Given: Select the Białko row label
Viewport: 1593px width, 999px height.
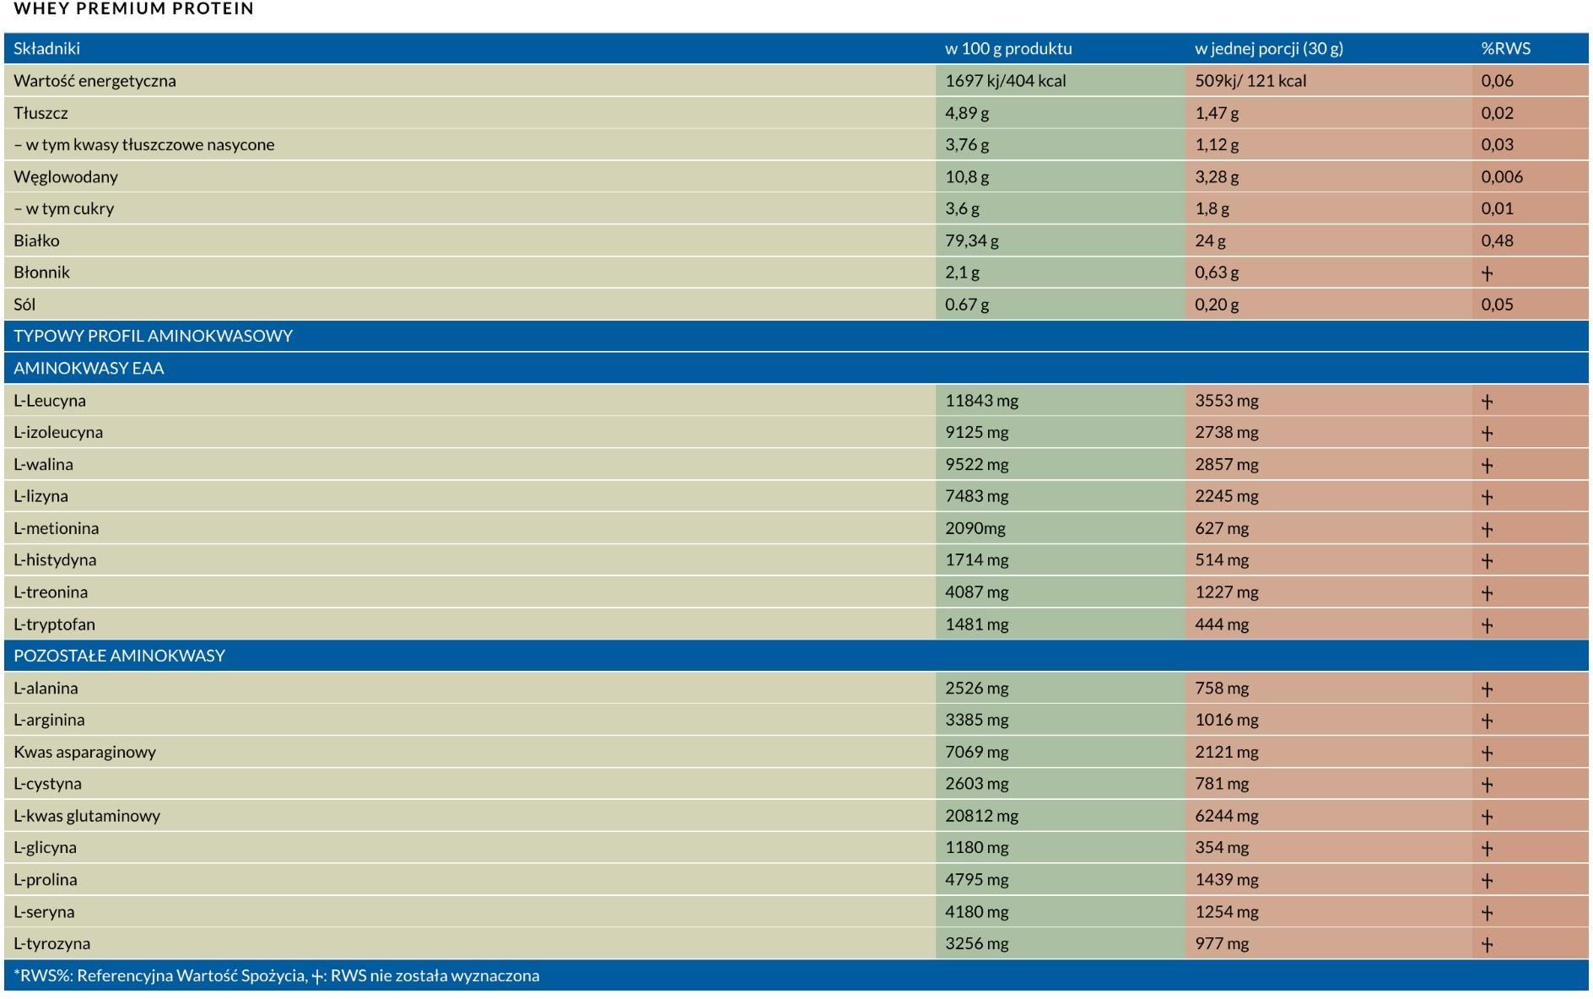Looking at the screenshot, I should pos(36,241).
